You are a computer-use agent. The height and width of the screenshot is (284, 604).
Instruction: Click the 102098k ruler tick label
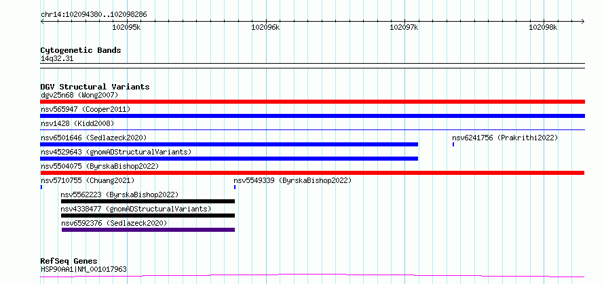[543, 27]
